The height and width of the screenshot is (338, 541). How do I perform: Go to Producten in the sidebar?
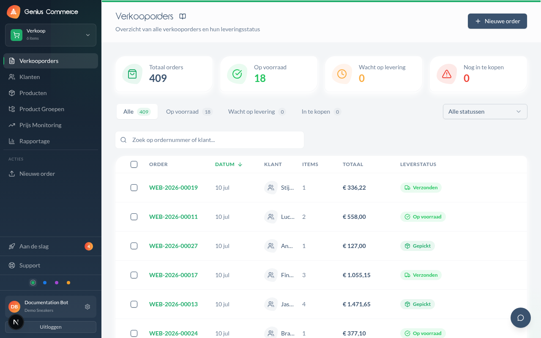[x=51, y=93]
